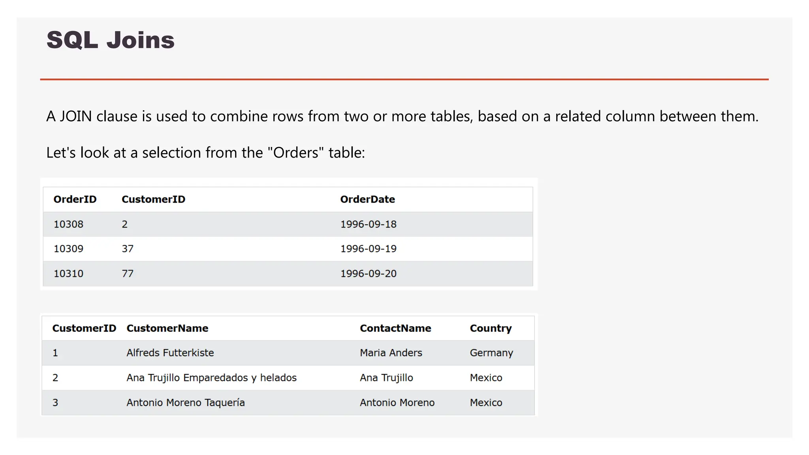
Task: Click CustomerID 3 in the Antonio Moreno row
Action: point(55,402)
